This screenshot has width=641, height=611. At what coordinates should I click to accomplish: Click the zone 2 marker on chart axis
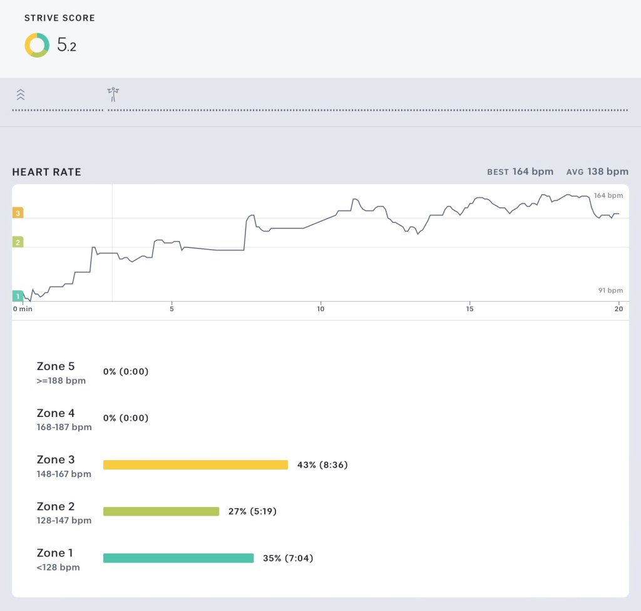[x=17, y=242]
